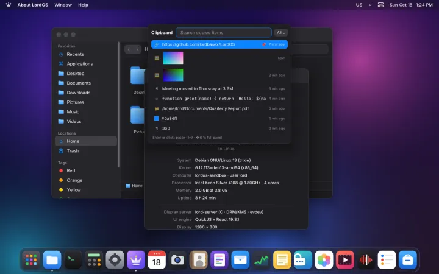Launch the Calendar app showing 18

157,260
